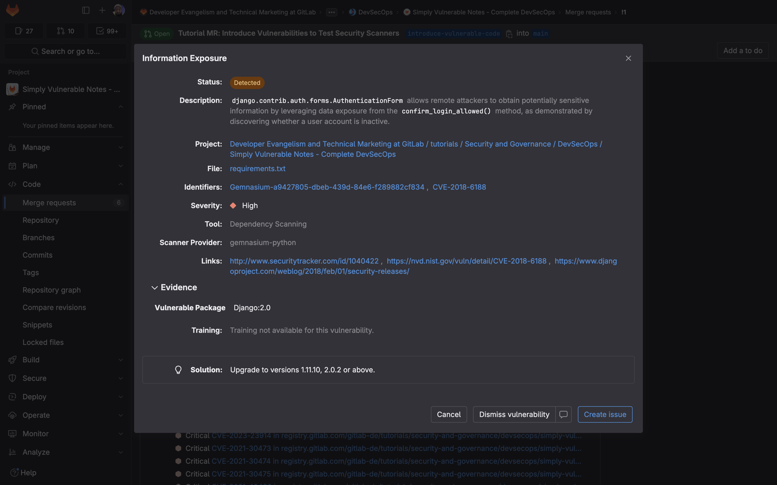The height and width of the screenshot is (485, 777).
Task: Click the comment icon beside Dismiss vulnerability
Action: 563,414
